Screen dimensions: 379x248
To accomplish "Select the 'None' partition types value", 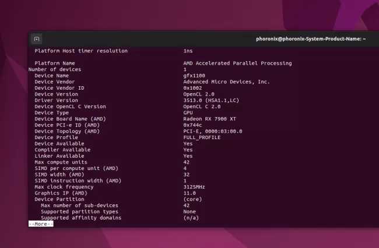I will click(189, 212).
